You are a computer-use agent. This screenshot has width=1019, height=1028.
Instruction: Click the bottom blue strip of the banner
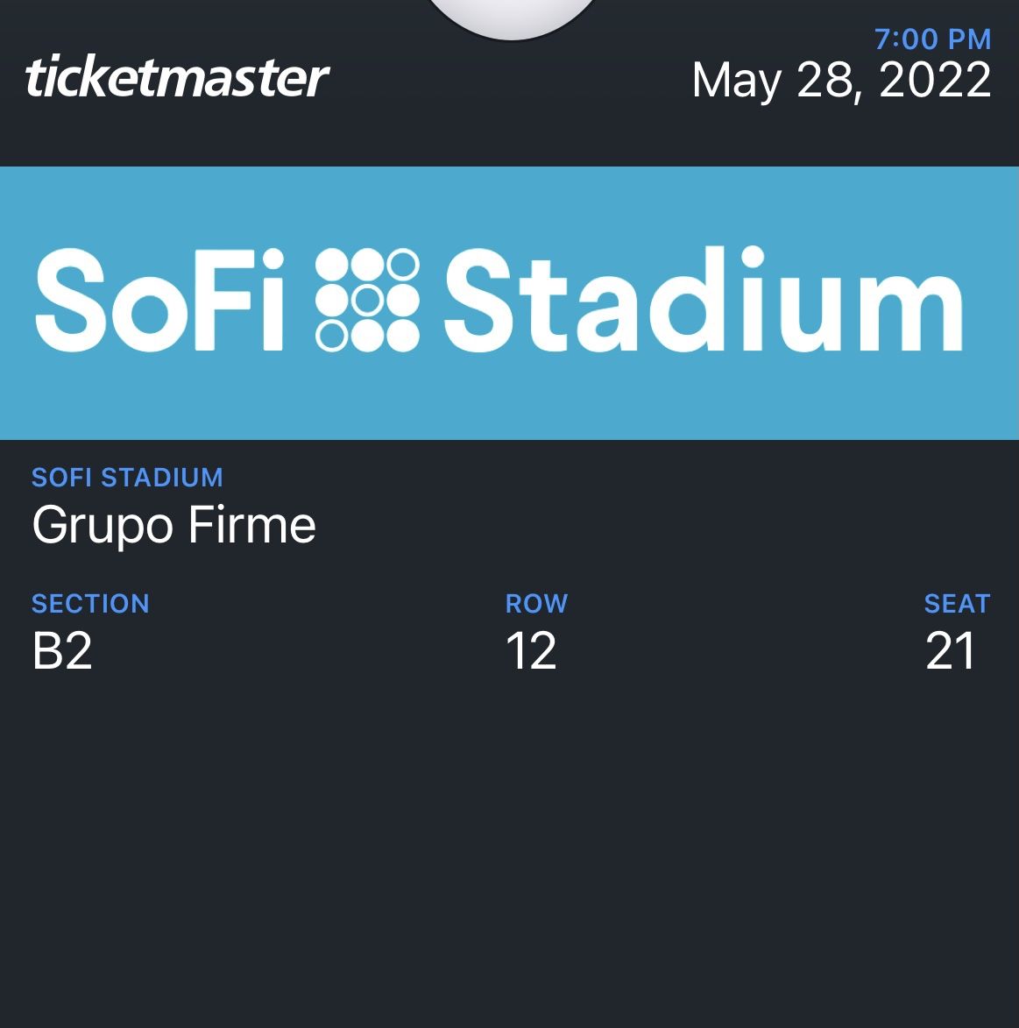pos(508,412)
